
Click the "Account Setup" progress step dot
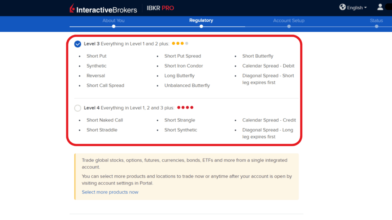pos(289,26)
